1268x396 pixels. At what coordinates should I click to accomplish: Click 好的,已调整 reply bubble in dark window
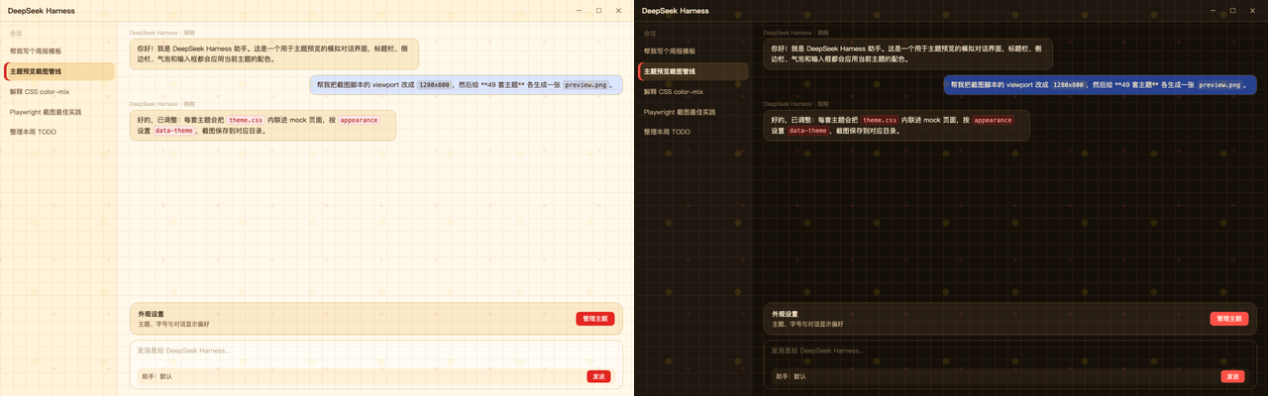pos(897,125)
